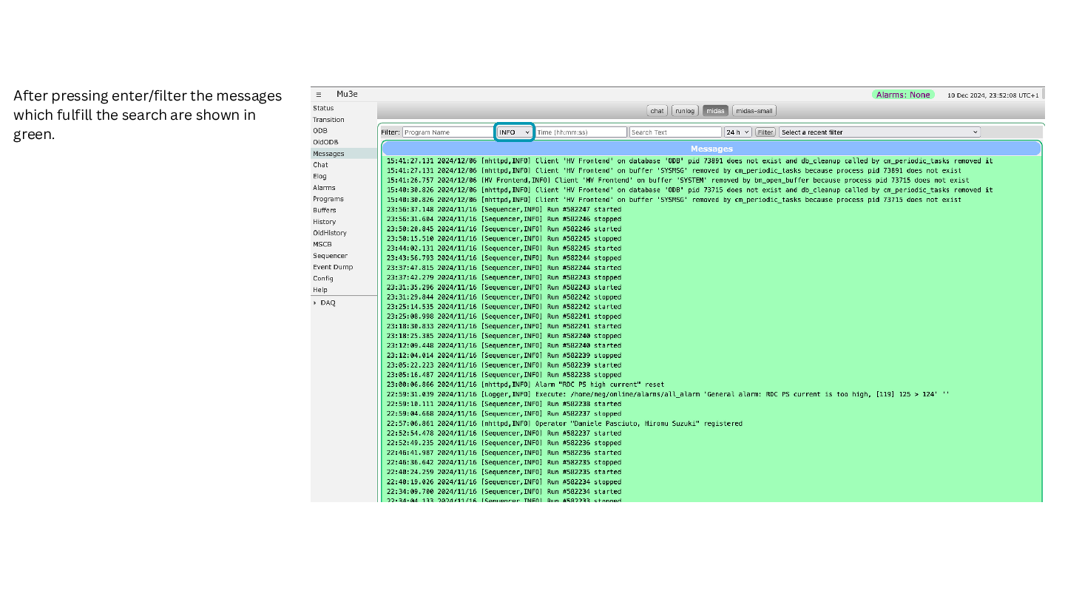Focus the Program Name filter field
1065x599 pixels.
click(447, 132)
